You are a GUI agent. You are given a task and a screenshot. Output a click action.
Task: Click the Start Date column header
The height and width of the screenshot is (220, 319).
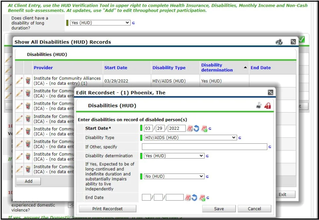click(x=116, y=67)
